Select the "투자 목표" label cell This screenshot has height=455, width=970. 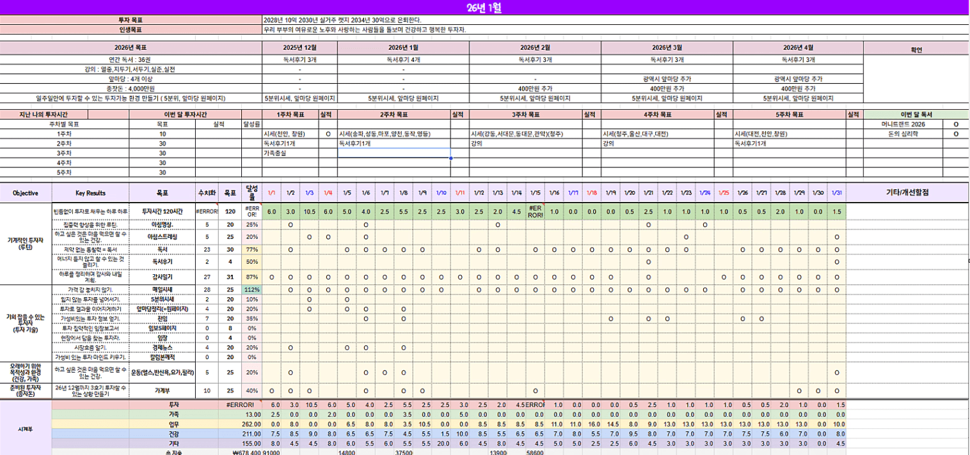(x=131, y=20)
